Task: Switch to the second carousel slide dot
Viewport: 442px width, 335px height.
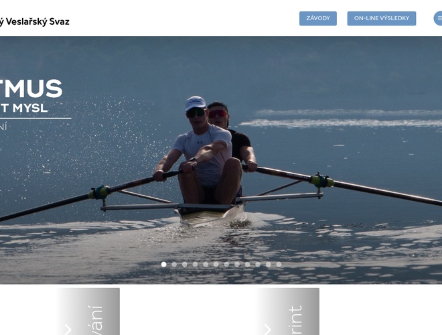Action: [174, 264]
